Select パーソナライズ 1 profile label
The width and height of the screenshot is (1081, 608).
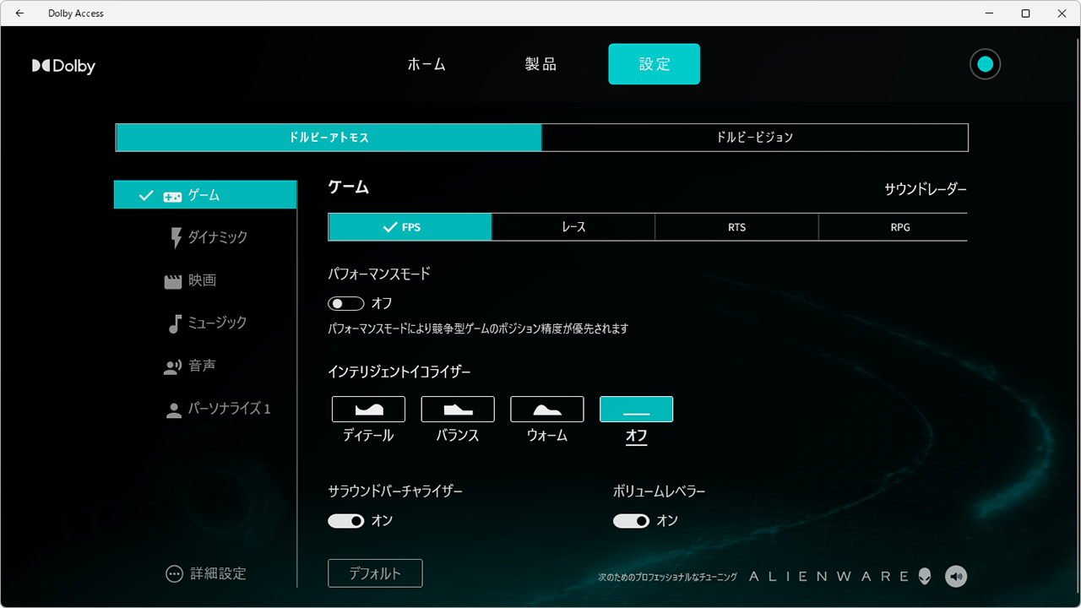click(x=229, y=410)
